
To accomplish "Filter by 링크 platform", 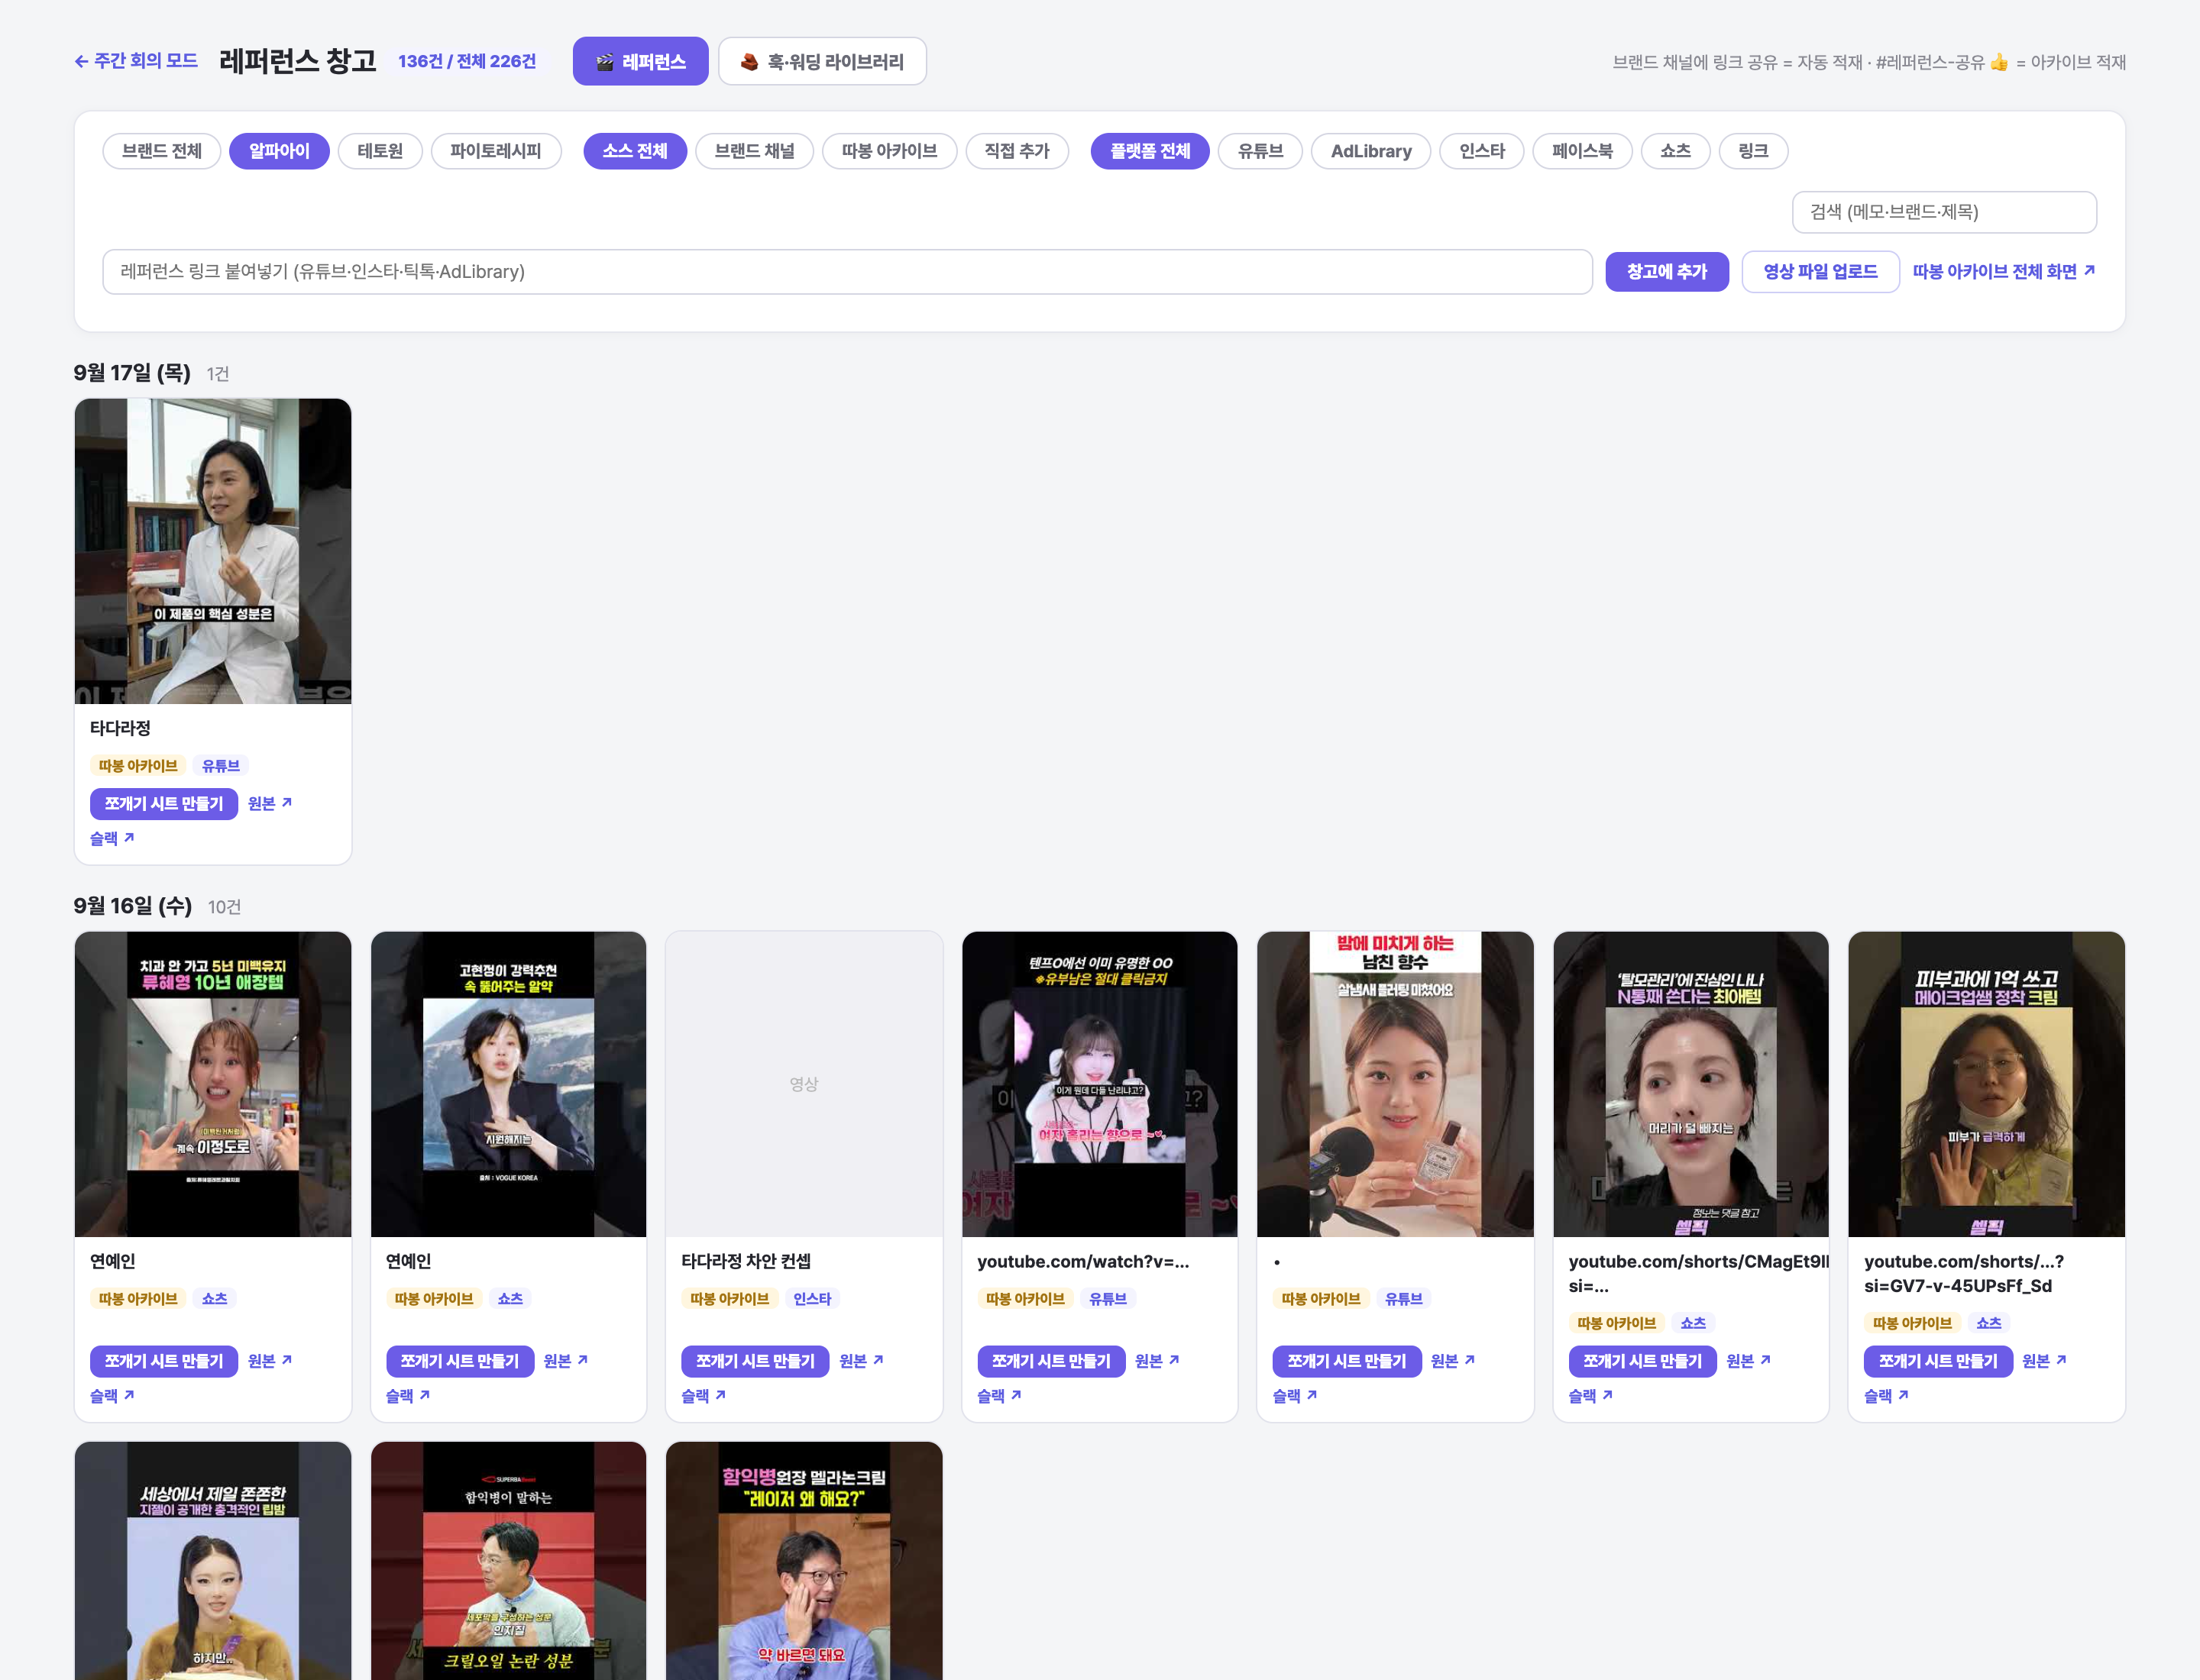I will coord(1753,151).
